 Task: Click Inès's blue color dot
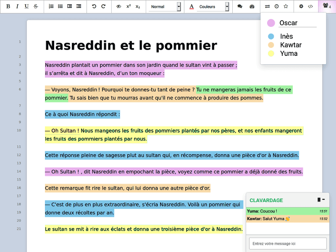coord(271,37)
